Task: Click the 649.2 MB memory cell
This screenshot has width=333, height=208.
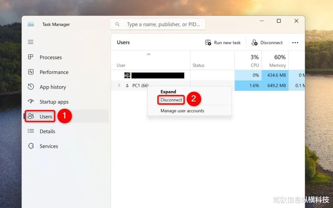Action: click(275, 85)
